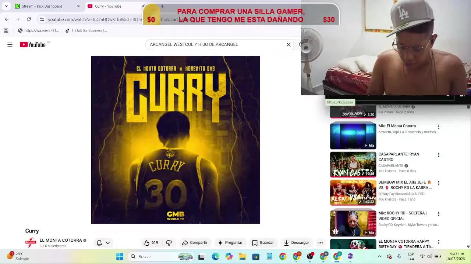Open TikTok for Business bookmark
Screen dimensions: 471x264
(86, 30)
